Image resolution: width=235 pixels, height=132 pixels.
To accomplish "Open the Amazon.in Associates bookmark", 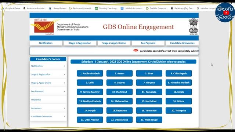I will [35, 8].
